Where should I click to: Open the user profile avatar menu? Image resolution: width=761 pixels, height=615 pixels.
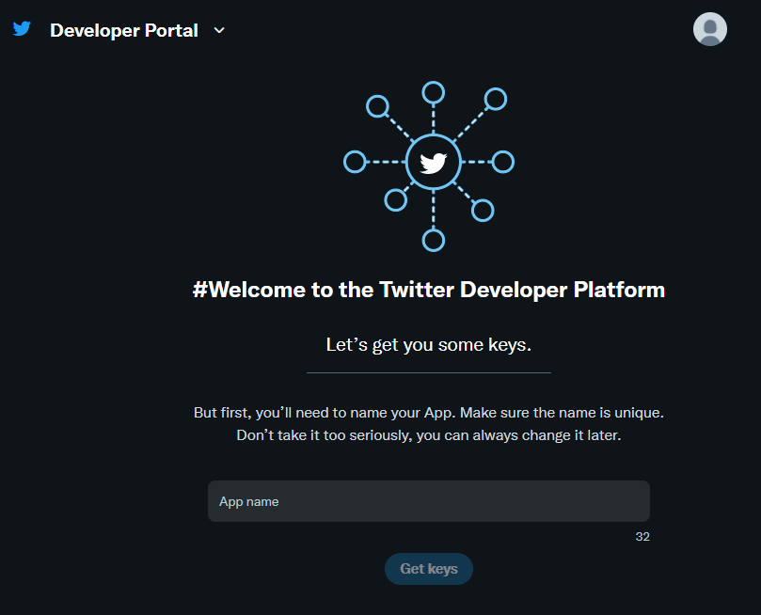point(709,29)
